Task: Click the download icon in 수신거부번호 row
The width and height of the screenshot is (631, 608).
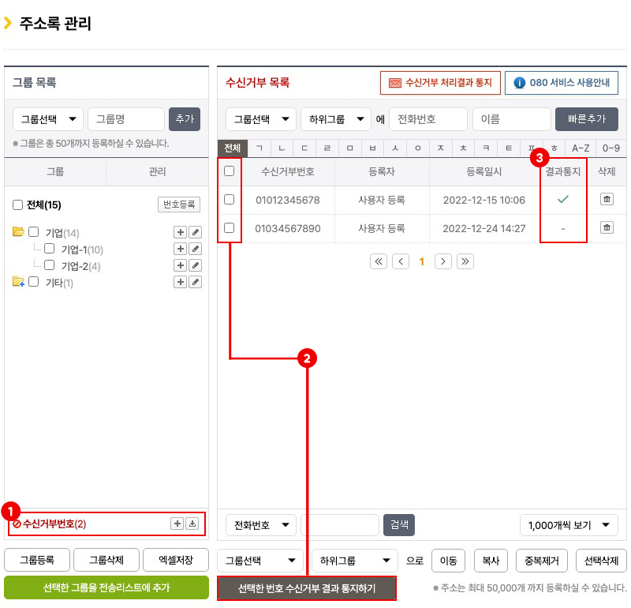Action: [192, 524]
